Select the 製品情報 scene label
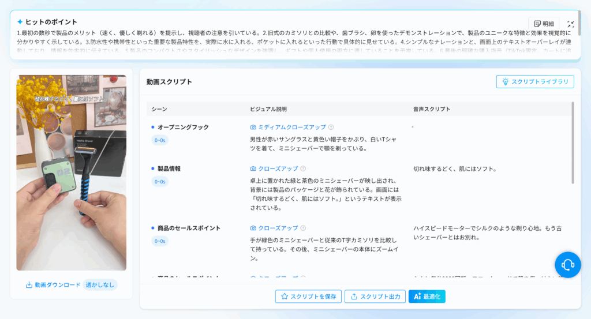Image resolution: width=591 pixels, height=319 pixels. point(169,168)
